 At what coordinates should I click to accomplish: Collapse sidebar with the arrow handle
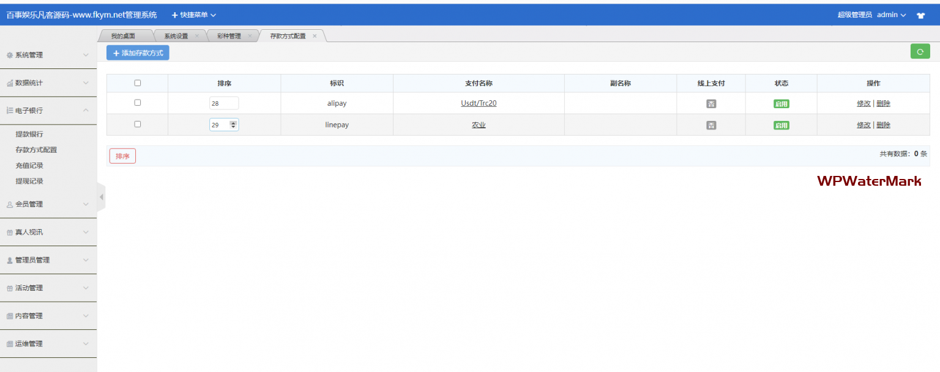tap(101, 197)
